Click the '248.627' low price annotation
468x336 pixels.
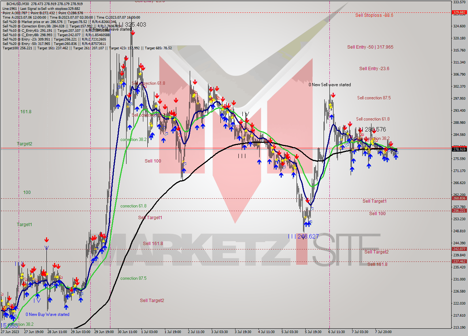(308, 237)
